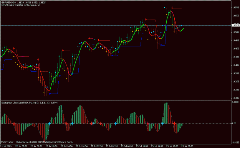Click the 23 Jul 06:30 time label
240x148 pixels.
[x=127, y=146]
